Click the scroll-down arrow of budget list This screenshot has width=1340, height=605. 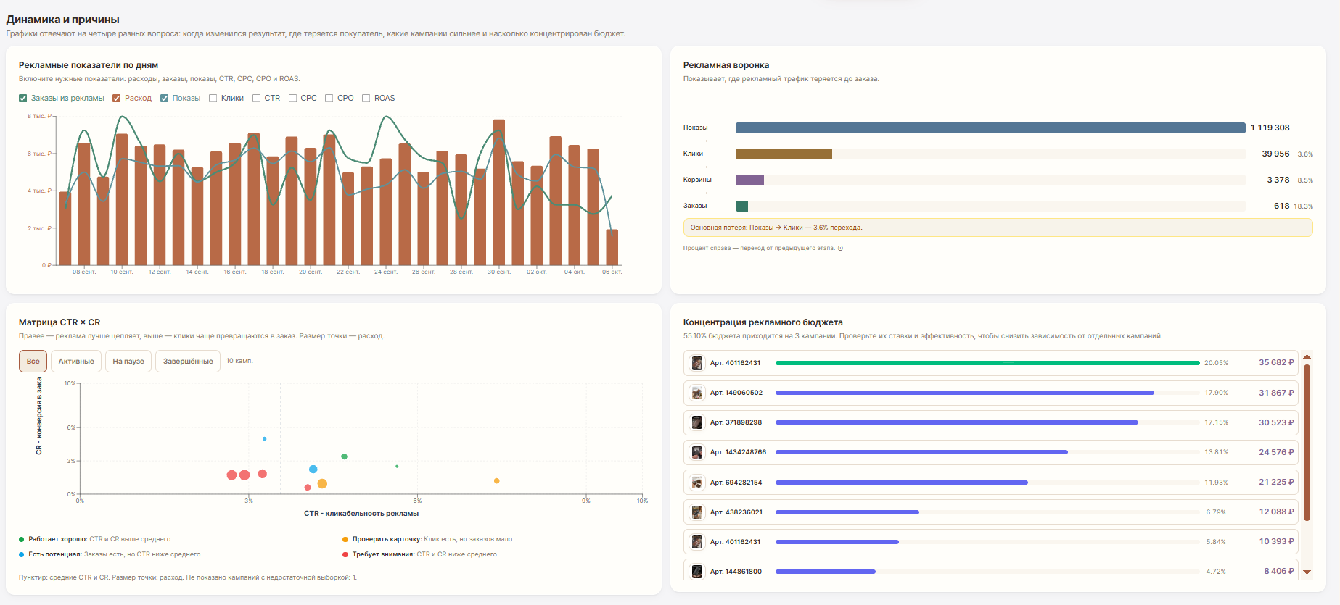(1307, 572)
